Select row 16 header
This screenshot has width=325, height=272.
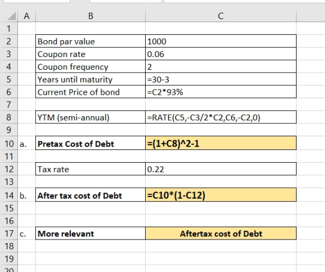(x=9, y=220)
